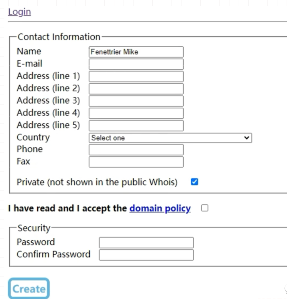This screenshot has width=287, height=299.
Task: Click into Address (line 3) field
Action: 136,101
